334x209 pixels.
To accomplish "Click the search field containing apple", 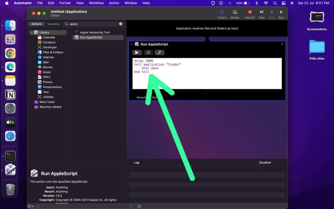I will pyautogui.click(x=94, y=24).
